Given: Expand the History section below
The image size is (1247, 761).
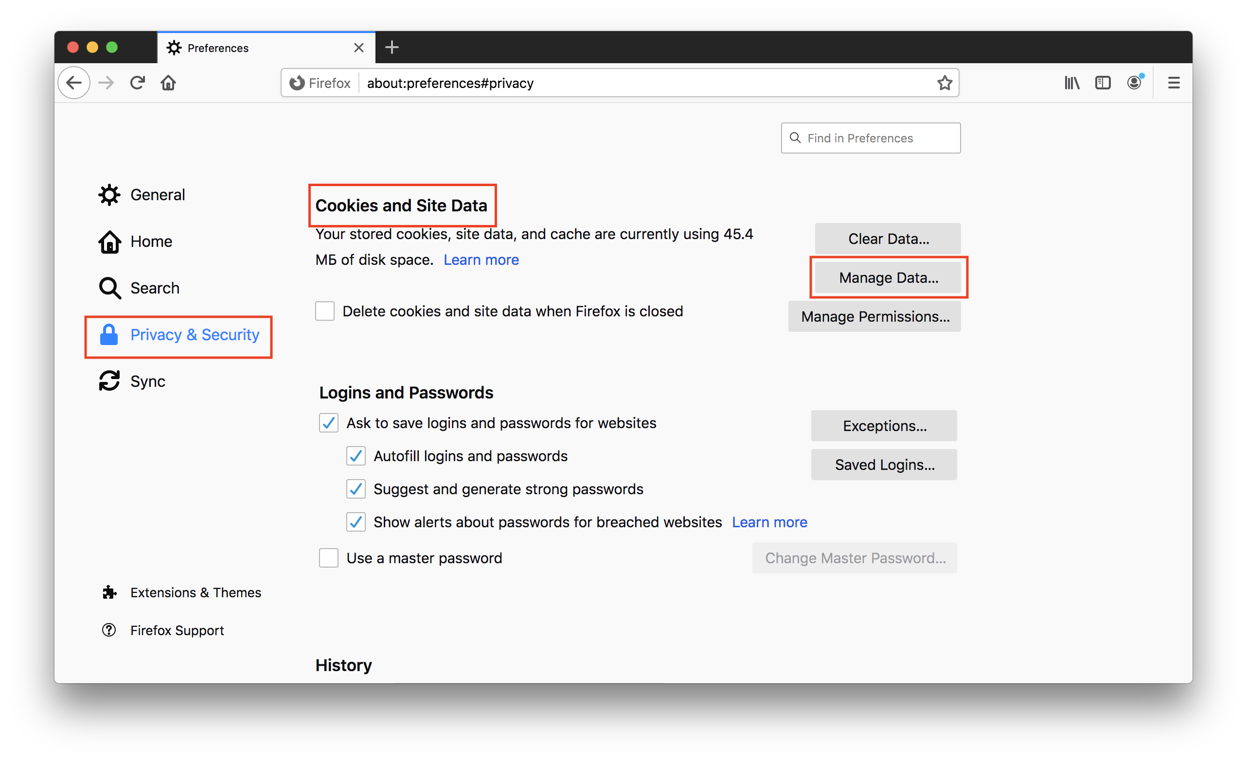Looking at the screenshot, I should 345,662.
